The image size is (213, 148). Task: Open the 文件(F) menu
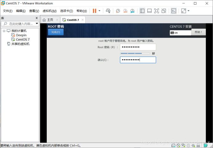pos(8,11)
